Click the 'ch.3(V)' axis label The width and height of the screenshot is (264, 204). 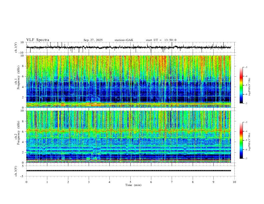(16, 171)
